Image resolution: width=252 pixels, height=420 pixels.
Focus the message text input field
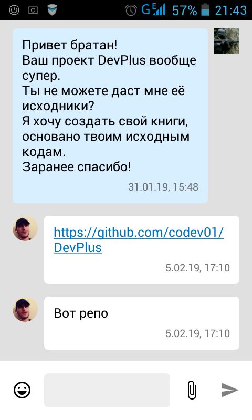(x=107, y=390)
